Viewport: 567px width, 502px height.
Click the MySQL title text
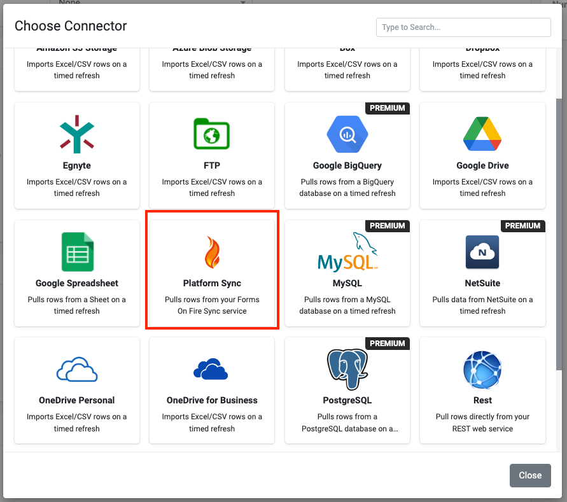click(347, 283)
